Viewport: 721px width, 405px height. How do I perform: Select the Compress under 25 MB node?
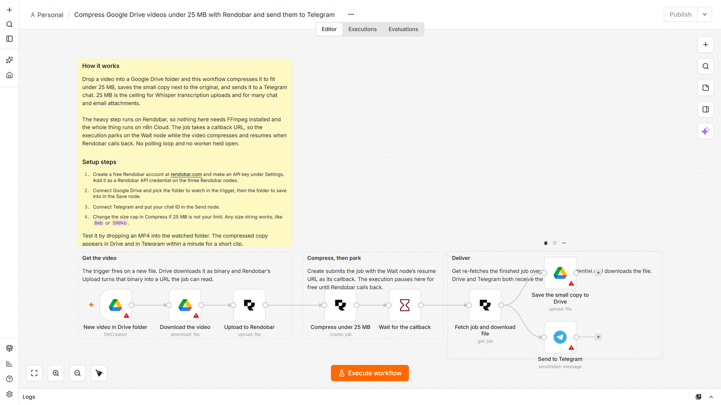[340, 305]
